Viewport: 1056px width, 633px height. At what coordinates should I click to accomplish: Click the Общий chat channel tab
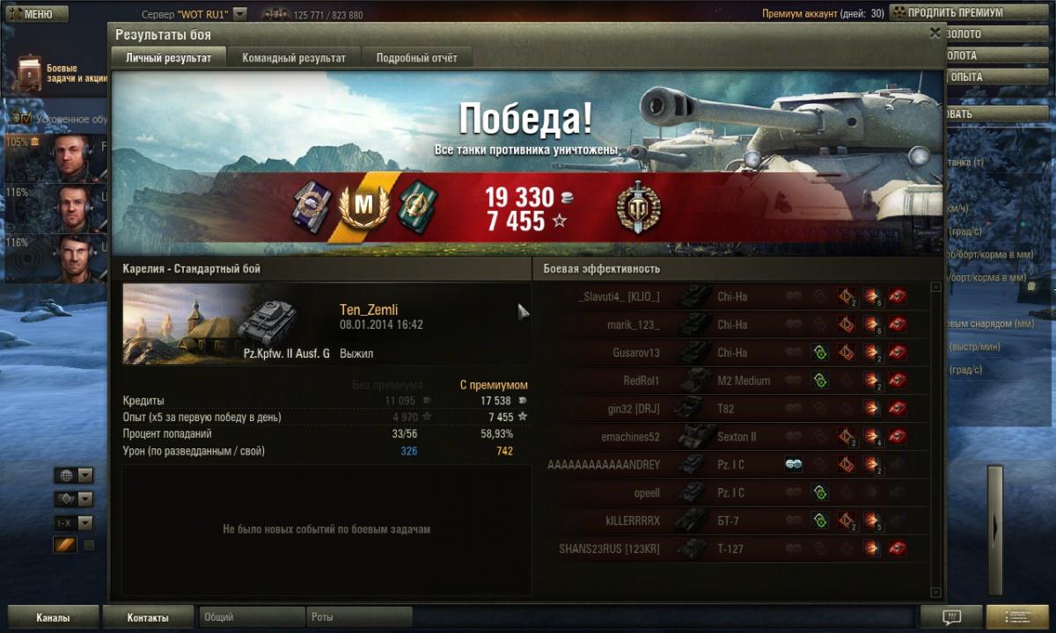[x=252, y=617]
